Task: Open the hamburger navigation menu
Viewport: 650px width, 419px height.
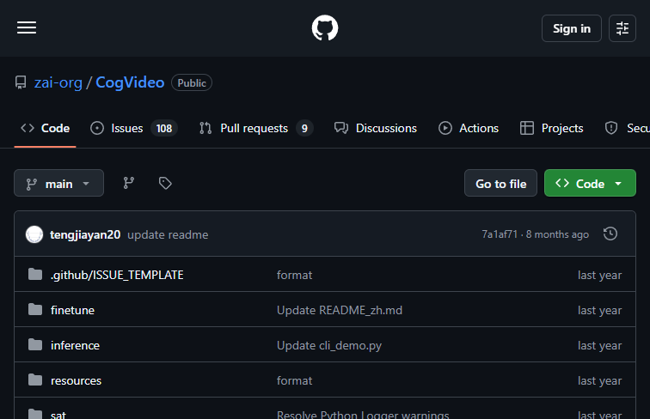Action: coord(27,27)
